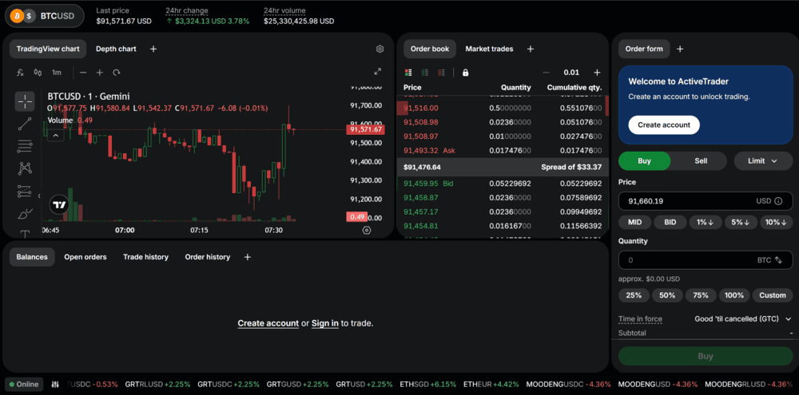Switch to the Sell side
This screenshot has width=799, height=395.
(701, 161)
